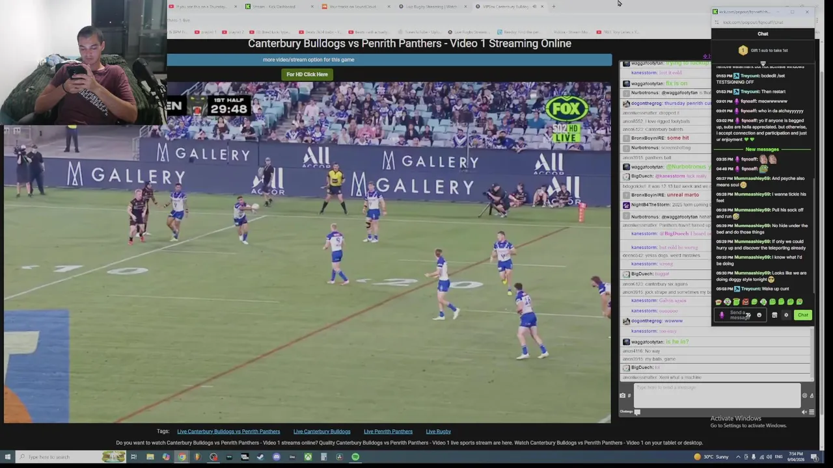Open the Chatango hamburger menu
This screenshot has width=833, height=468.
point(812,412)
